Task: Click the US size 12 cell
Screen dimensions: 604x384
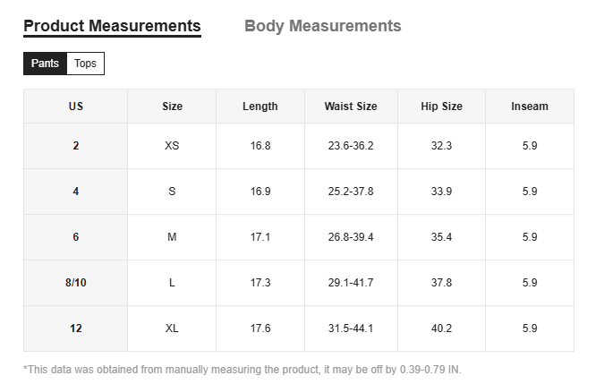Action: click(75, 329)
